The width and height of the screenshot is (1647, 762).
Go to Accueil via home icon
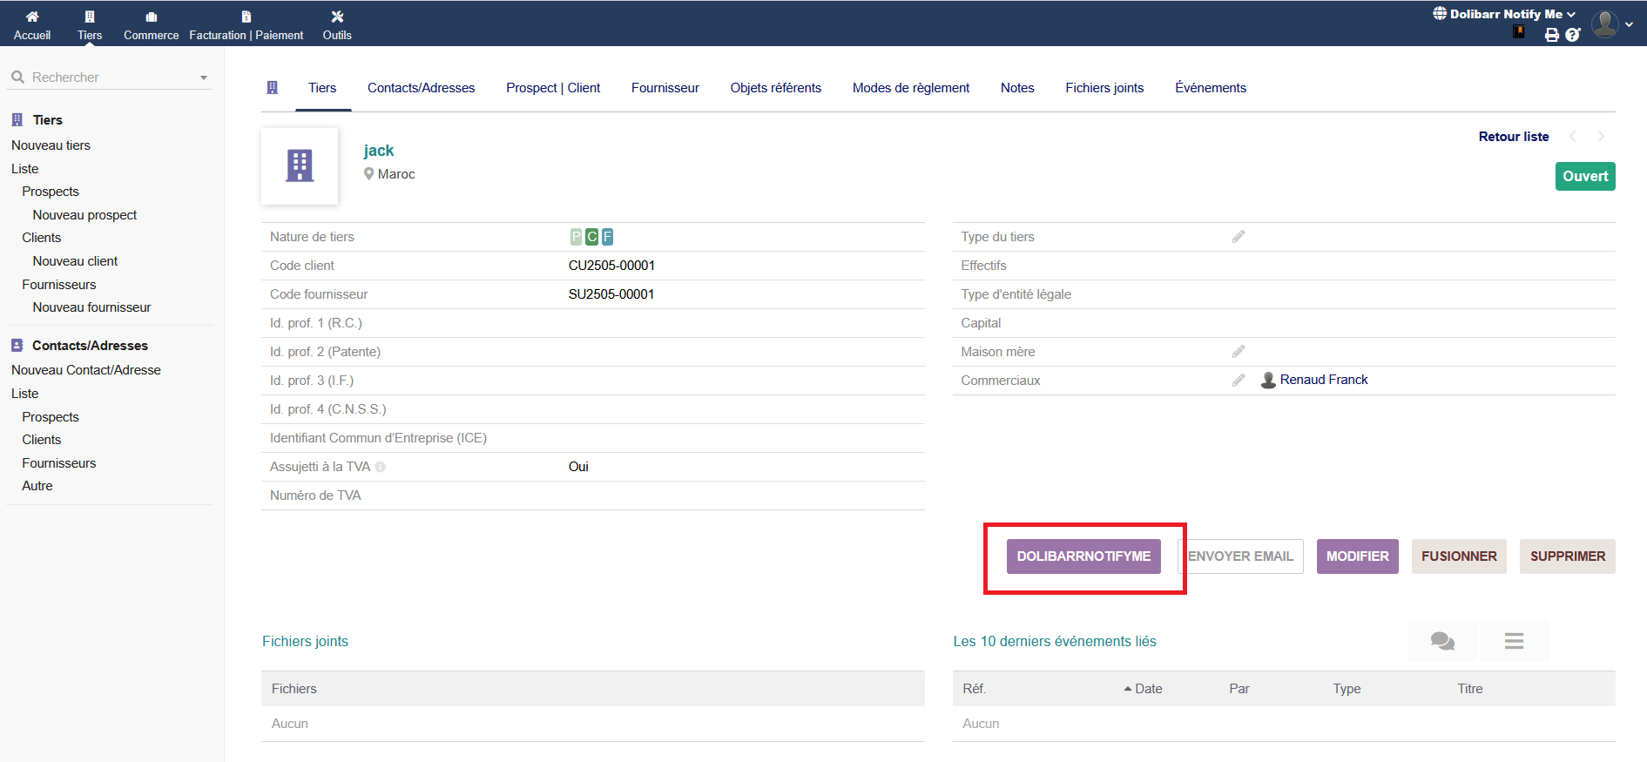pyautogui.click(x=32, y=24)
